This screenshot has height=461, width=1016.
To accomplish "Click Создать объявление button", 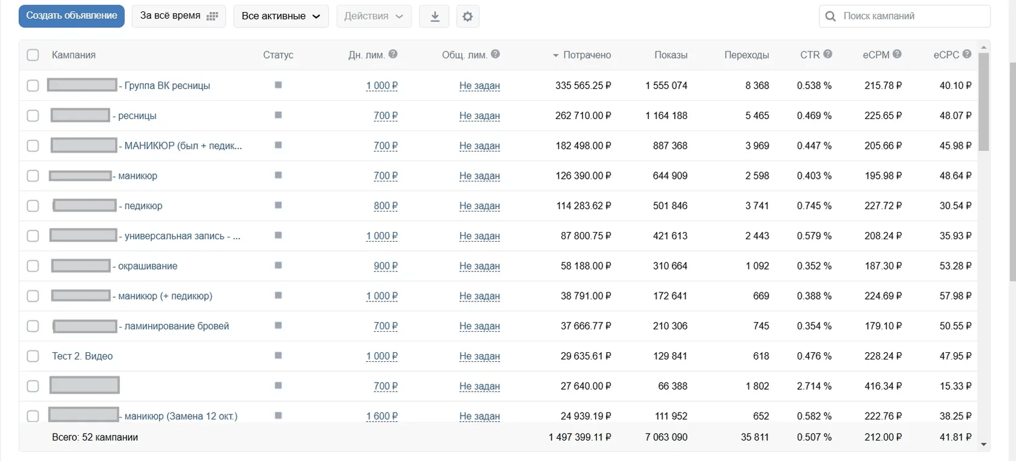I will click(71, 16).
